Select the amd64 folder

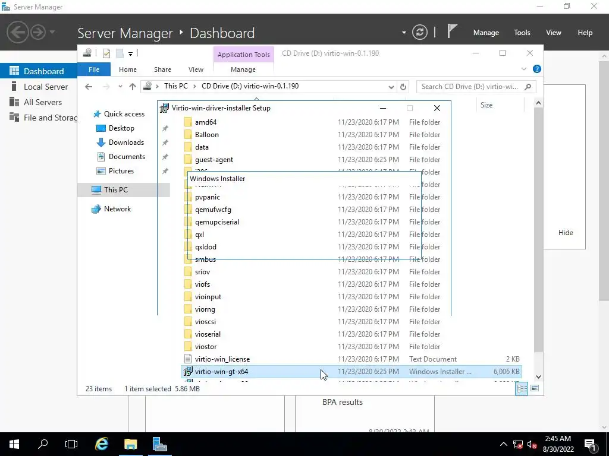tap(205, 122)
